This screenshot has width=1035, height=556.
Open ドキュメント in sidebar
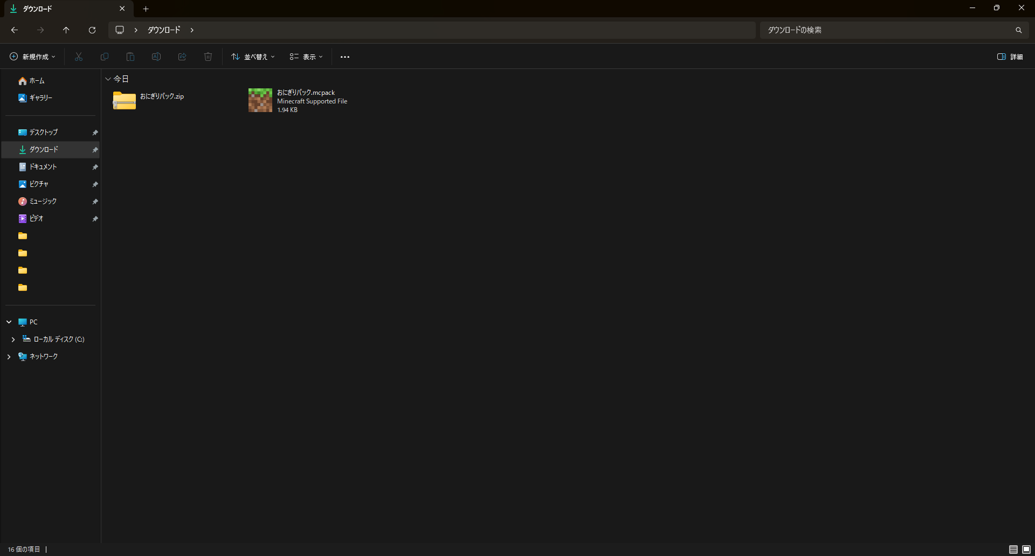click(43, 167)
